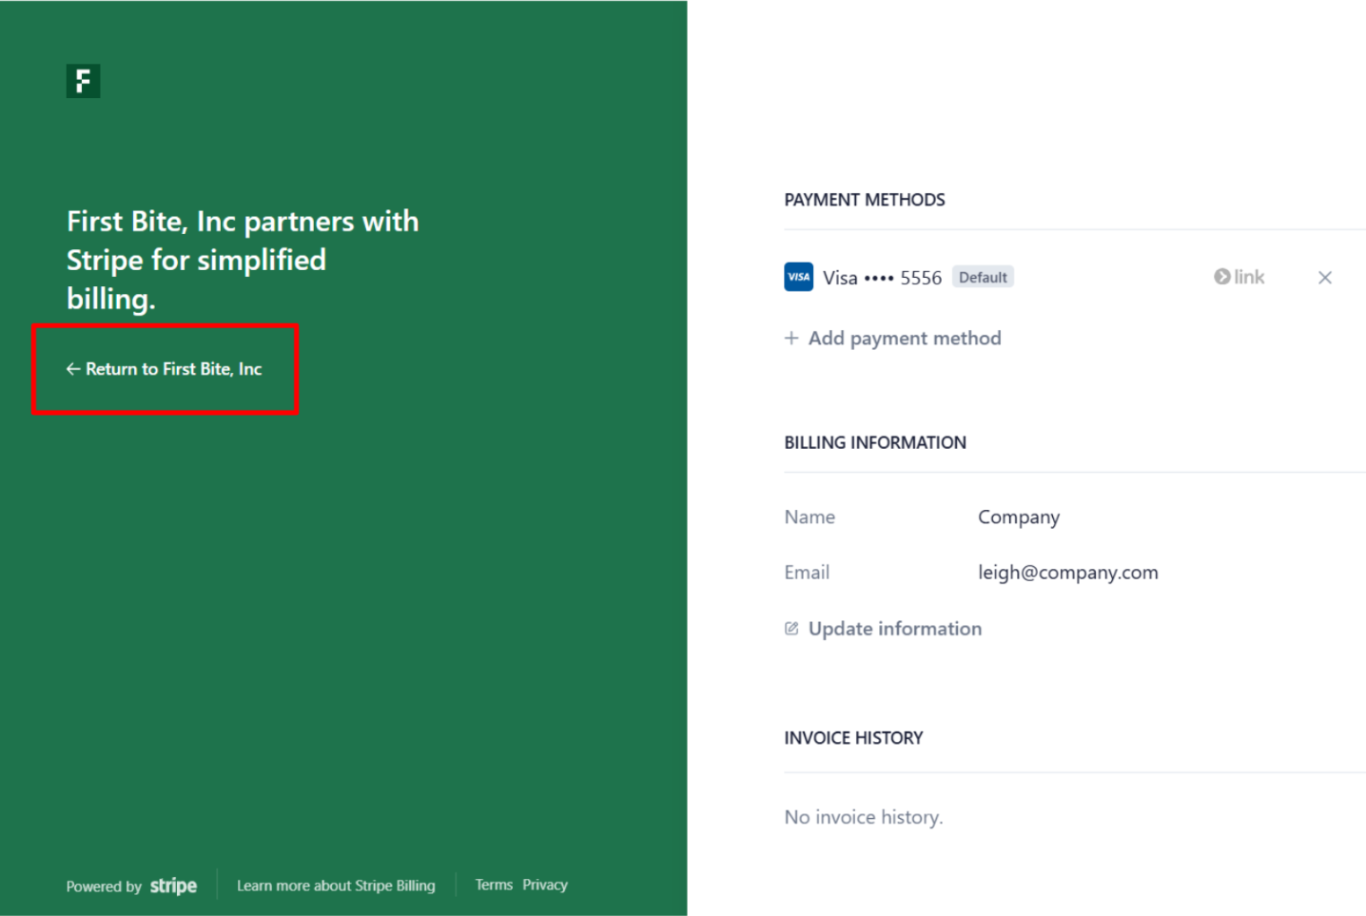Open Learn more about Stripe Billing
1366x916 pixels.
point(336,886)
